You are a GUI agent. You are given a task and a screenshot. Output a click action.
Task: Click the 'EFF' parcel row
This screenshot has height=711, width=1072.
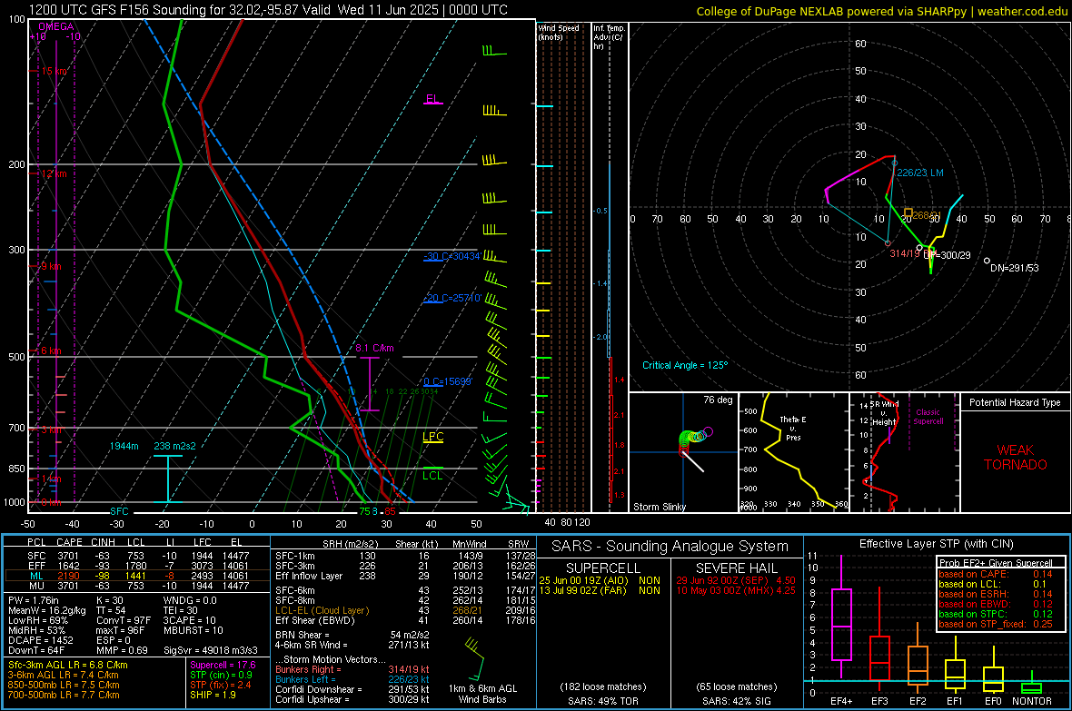pyautogui.click(x=137, y=566)
